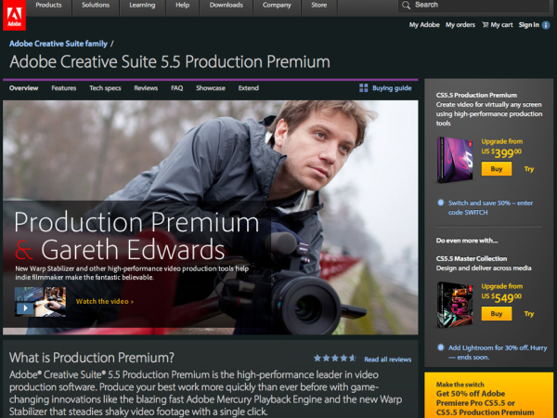557x418 pixels.
Task: Click the Master Collection box image
Action: click(x=455, y=305)
